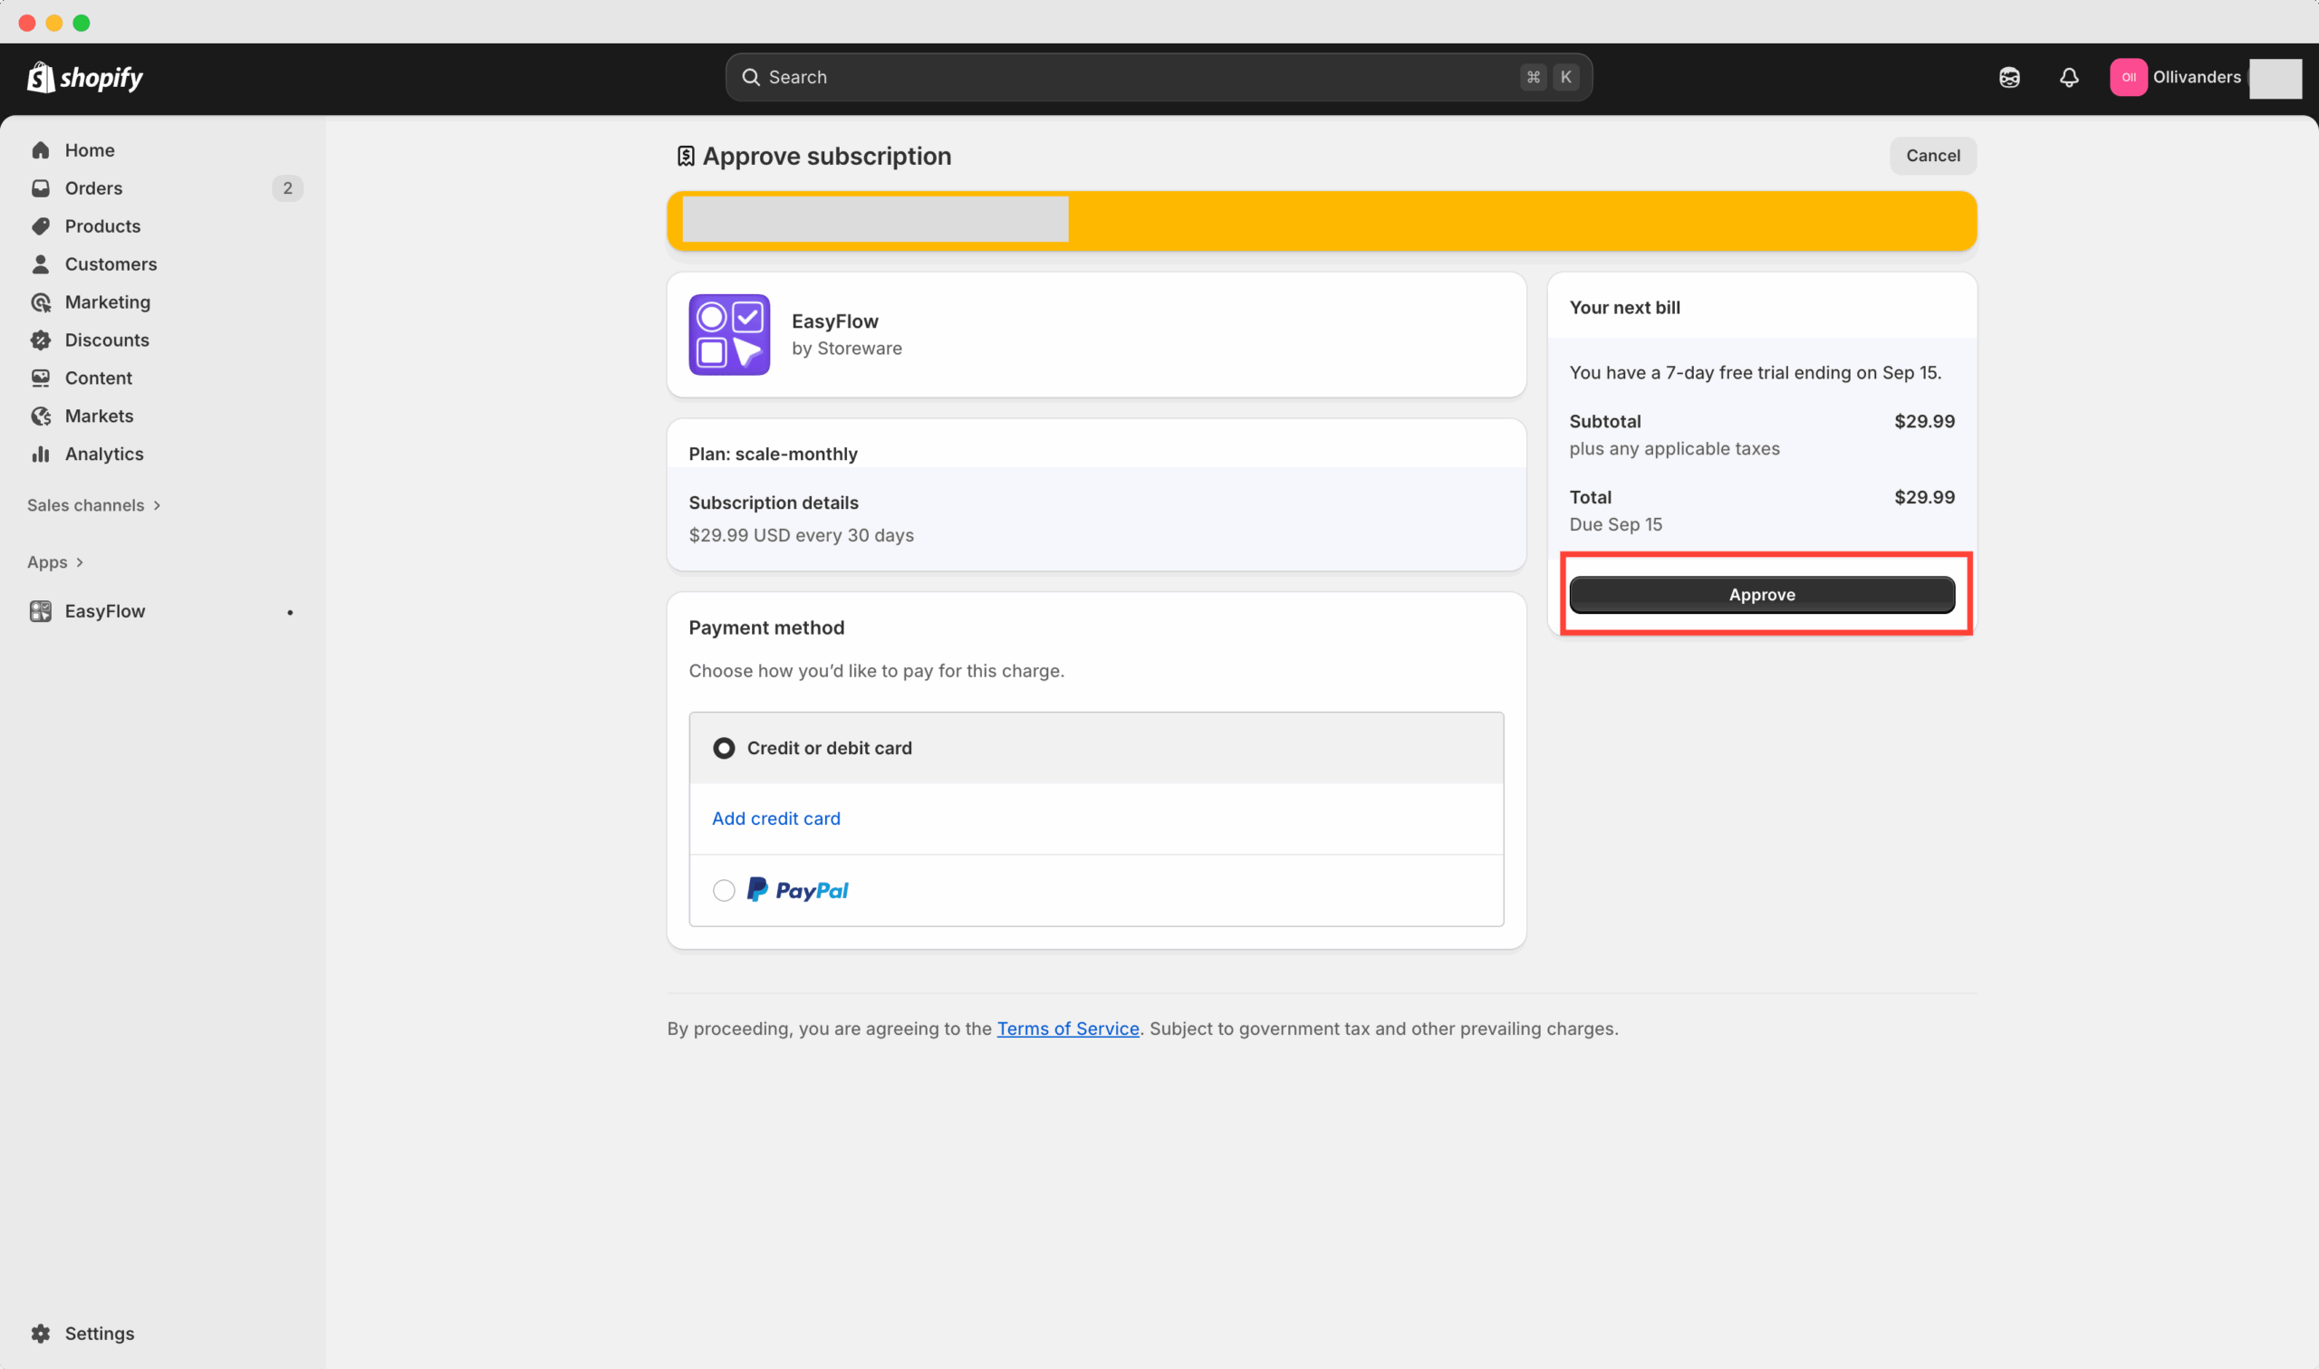Image resolution: width=2319 pixels, height=1369 pixels.
Task: Click the Discounts badge icon
Action: point(41,340)
